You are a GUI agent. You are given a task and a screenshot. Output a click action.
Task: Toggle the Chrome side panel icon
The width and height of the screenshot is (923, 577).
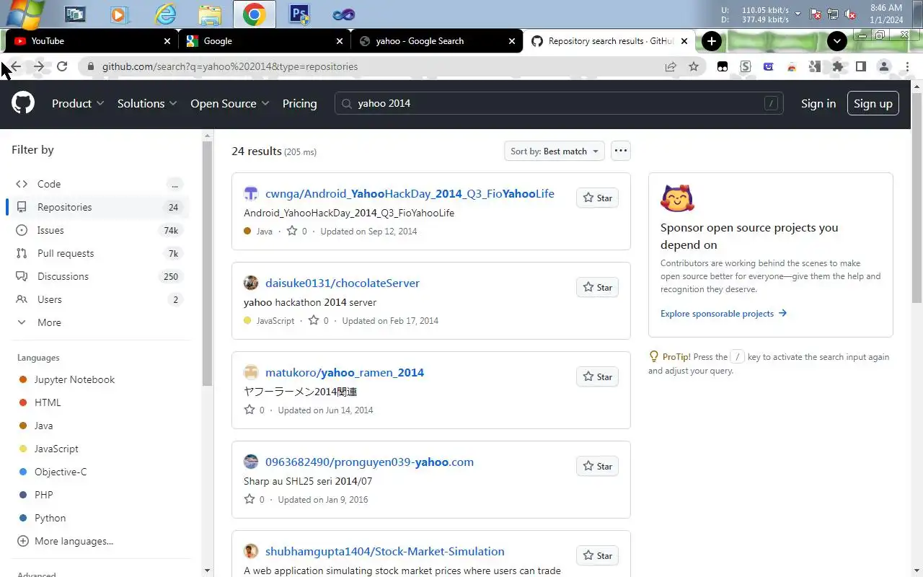pos(860,66)
